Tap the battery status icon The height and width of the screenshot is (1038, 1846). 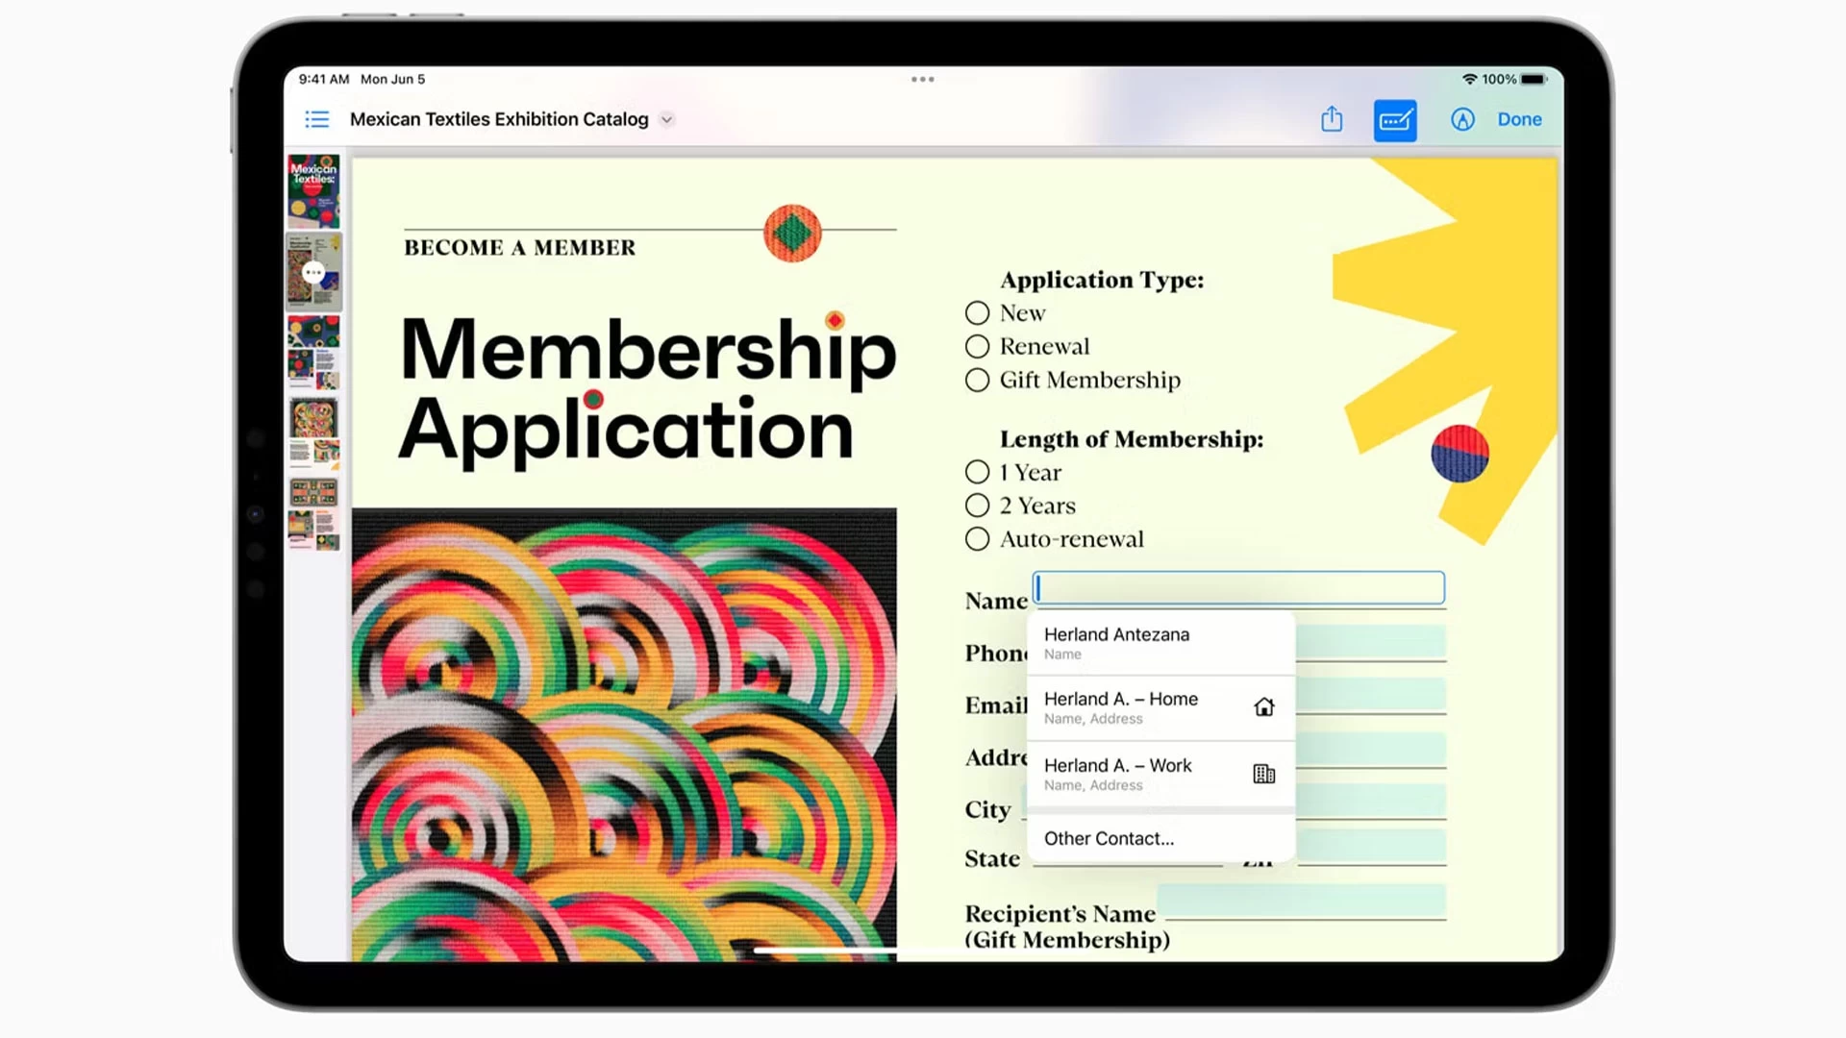click(x=1534, y=79)
